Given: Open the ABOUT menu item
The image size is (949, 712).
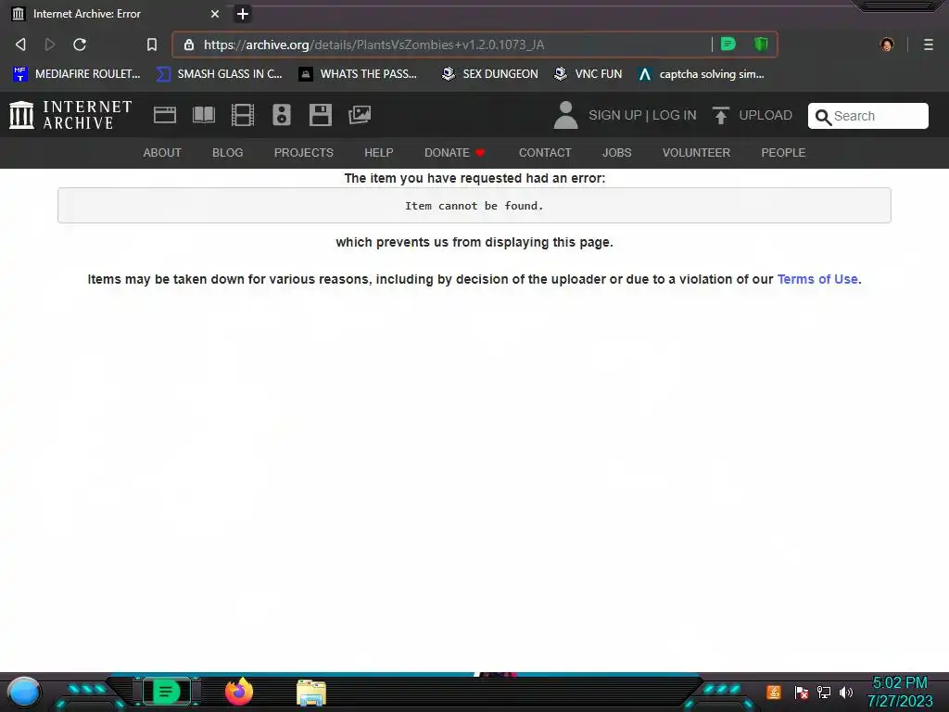Looking at the screenshot, I should (x=162, y=153).
